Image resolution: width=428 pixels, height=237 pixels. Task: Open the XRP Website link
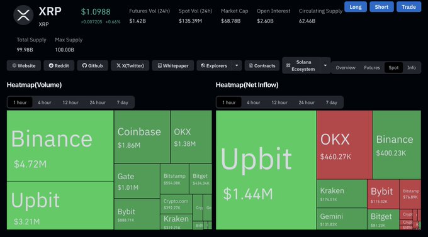24,66
